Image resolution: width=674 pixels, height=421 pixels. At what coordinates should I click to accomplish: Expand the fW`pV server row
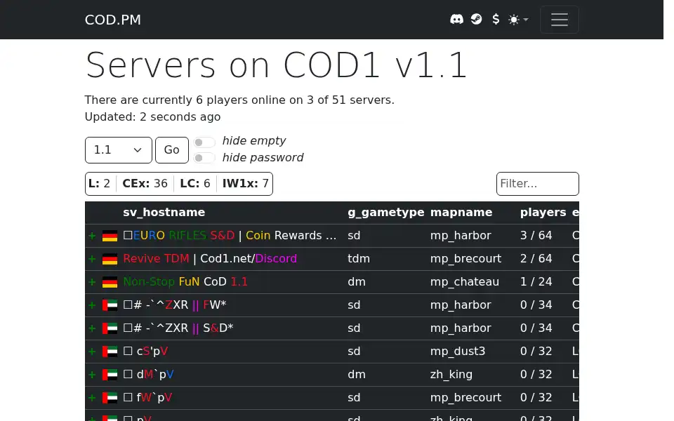pos(92,399)
